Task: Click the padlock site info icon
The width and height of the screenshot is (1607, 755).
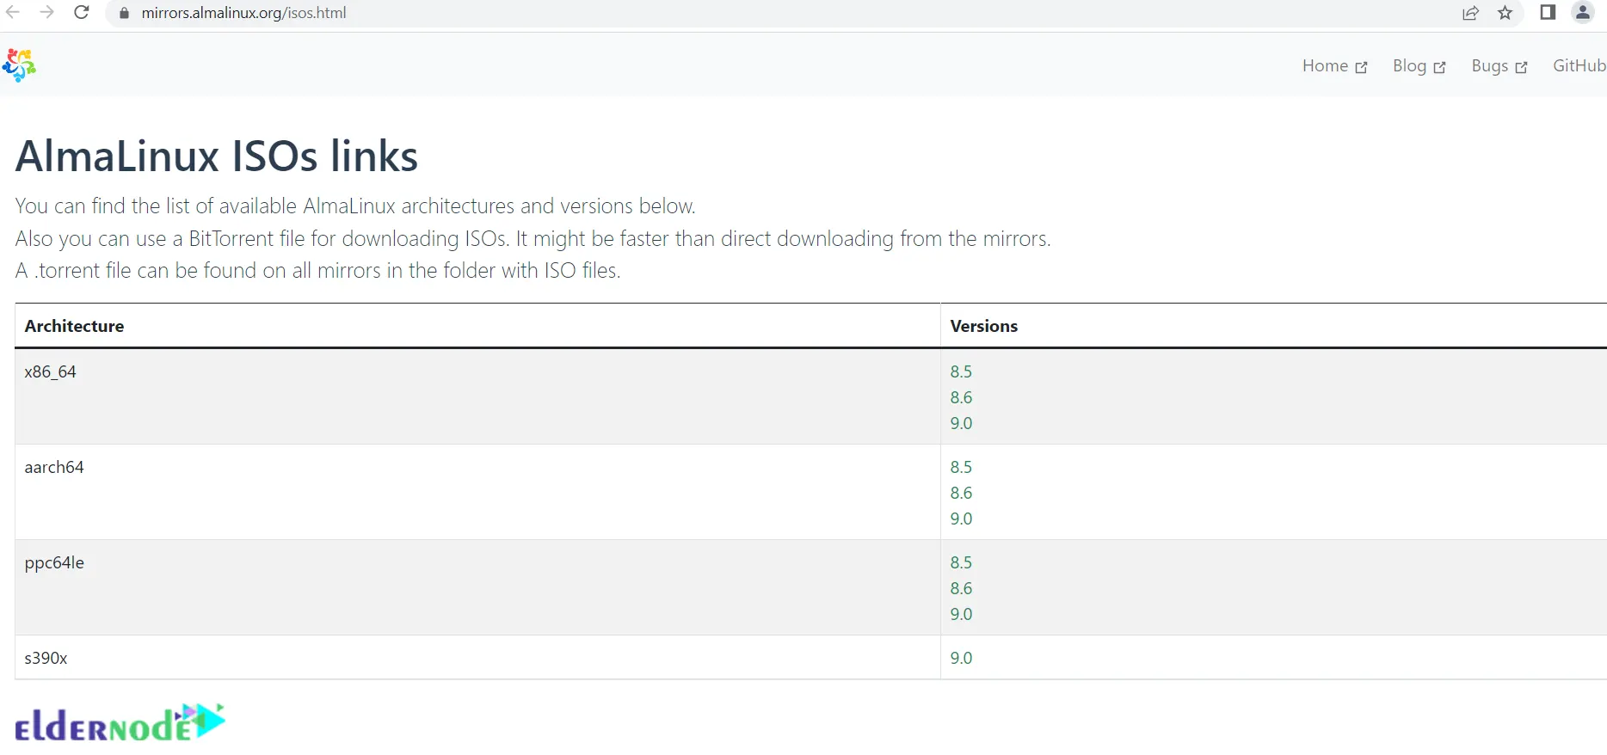Action: 124,13
